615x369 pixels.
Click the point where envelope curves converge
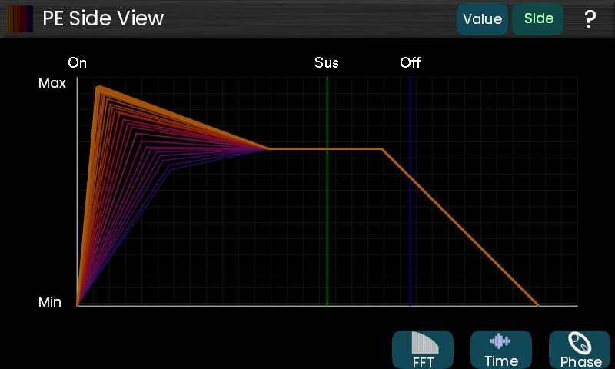pos(268,148)
